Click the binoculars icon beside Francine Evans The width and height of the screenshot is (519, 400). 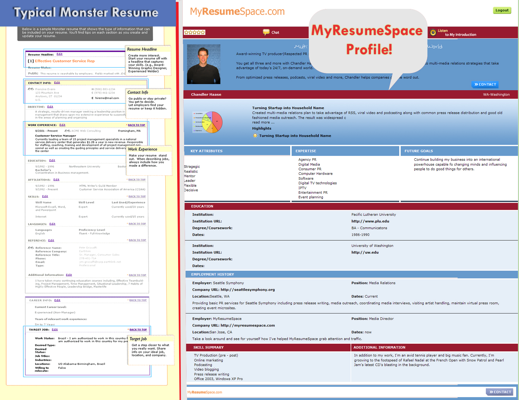coord(31,89)
